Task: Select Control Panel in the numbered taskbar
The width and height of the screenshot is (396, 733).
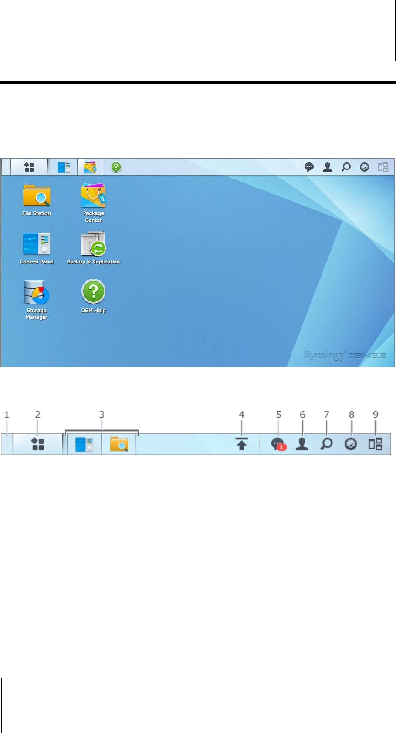Action: click(85, 444)
